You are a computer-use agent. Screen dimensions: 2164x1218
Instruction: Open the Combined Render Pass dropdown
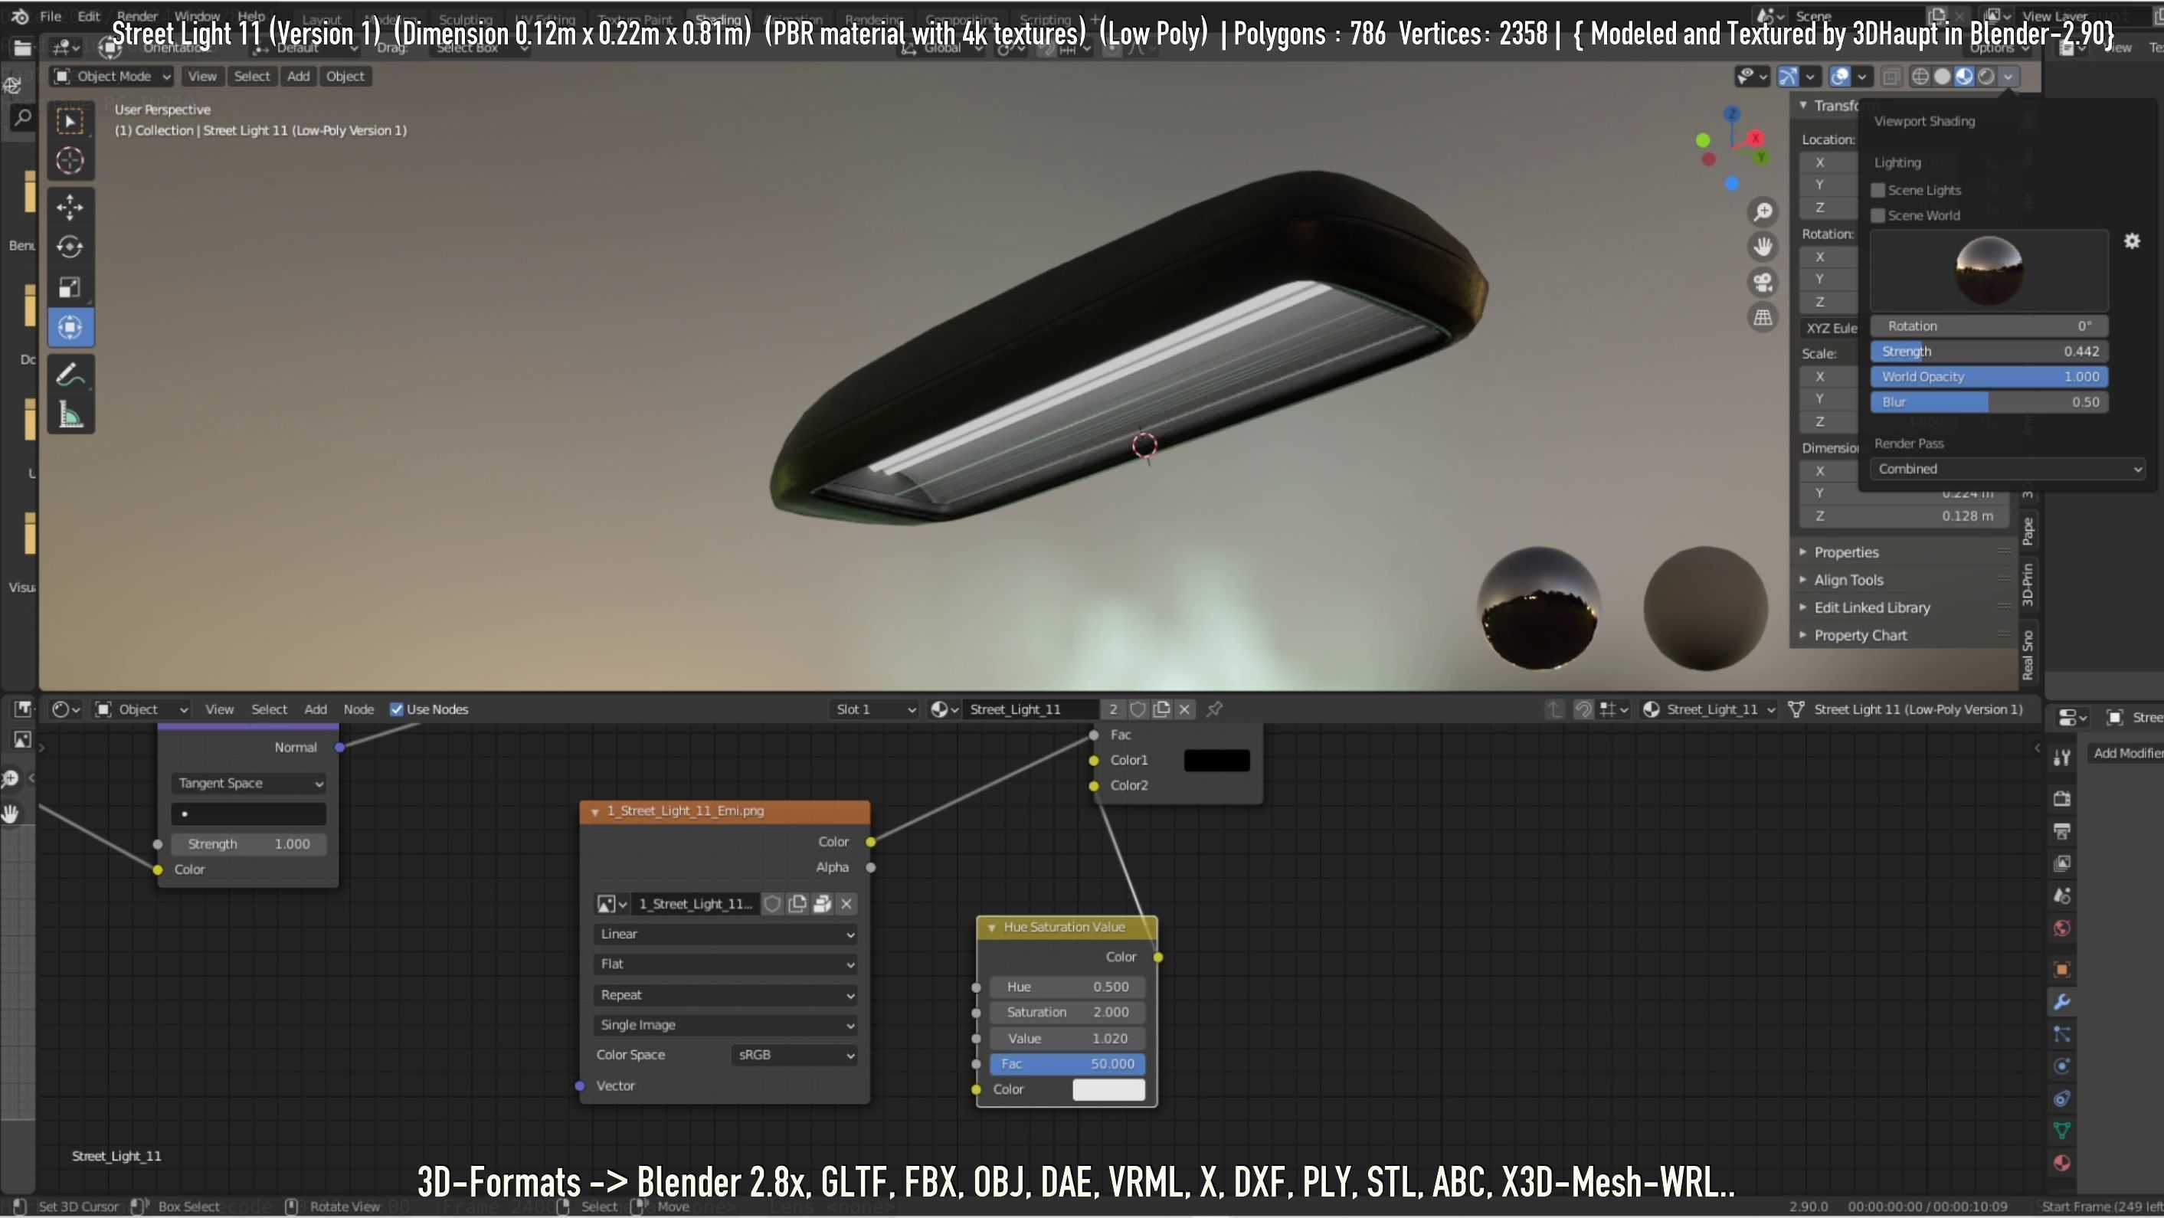point(2008,469)
